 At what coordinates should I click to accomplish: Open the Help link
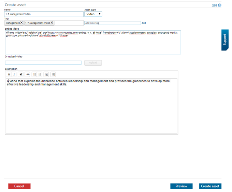tap(214, 5)
